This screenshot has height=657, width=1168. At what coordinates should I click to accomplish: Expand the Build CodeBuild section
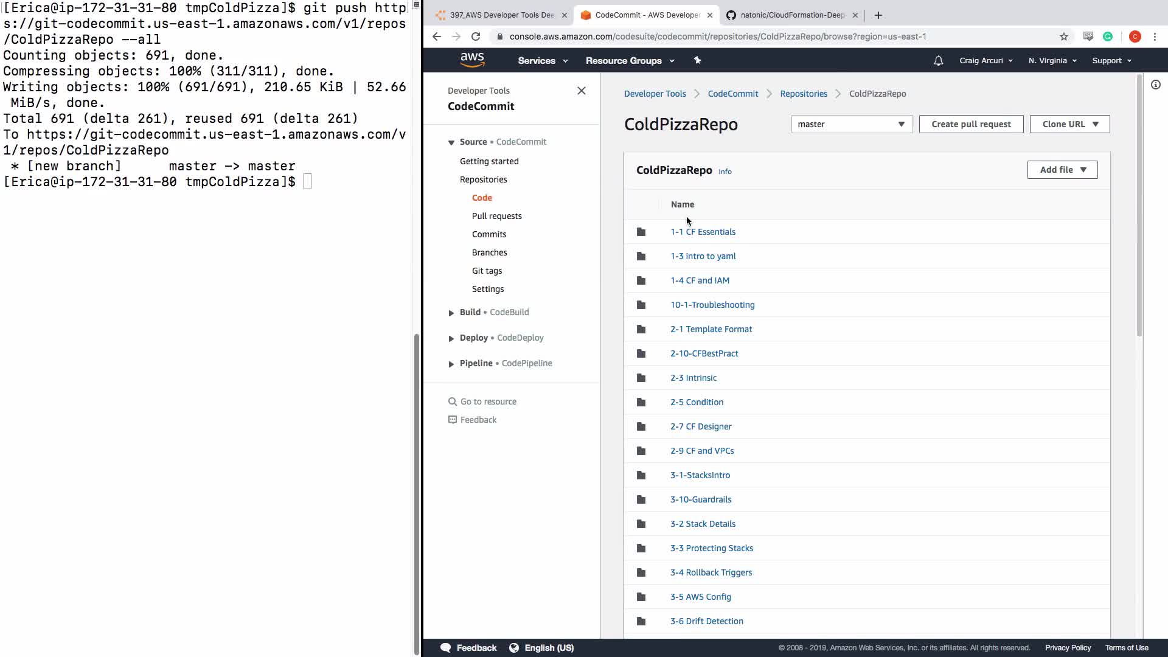click(x=451, y=313)
